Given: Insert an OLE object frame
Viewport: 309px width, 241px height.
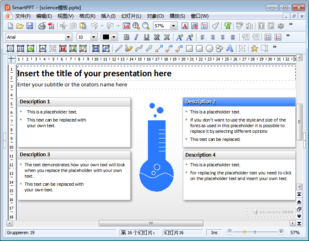Looking at the screenshot, I should click(x=43, y=48).
